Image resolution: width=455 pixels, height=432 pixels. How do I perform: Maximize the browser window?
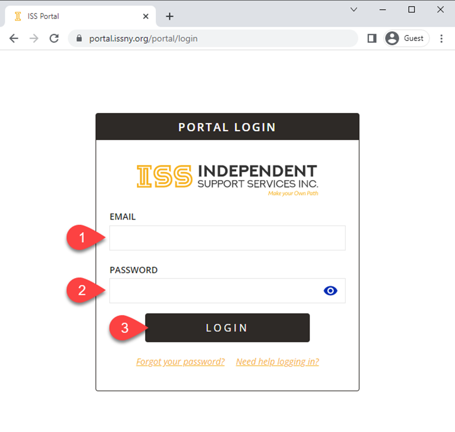pos(412,9)
